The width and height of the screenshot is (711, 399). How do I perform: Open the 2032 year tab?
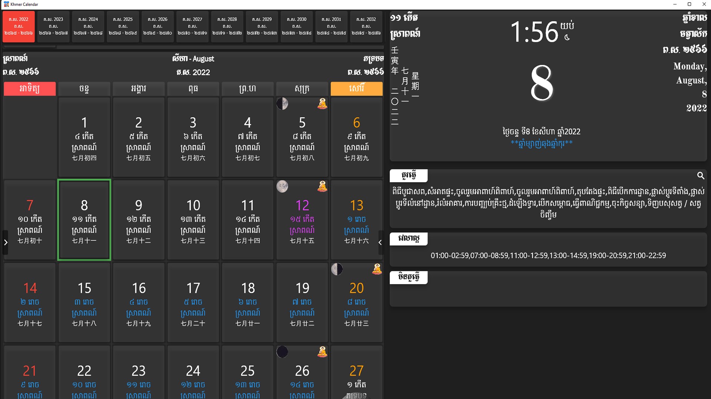[366, 26]
